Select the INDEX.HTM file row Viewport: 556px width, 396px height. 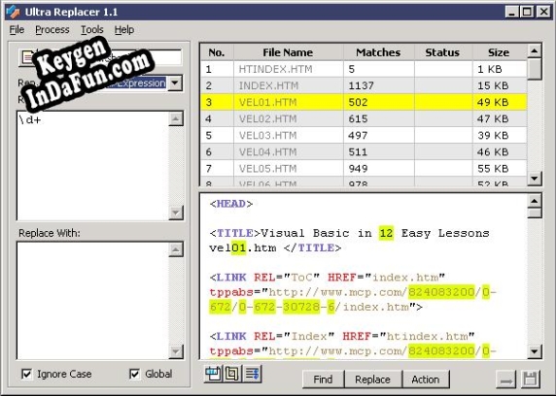click(x=364, y=85)
